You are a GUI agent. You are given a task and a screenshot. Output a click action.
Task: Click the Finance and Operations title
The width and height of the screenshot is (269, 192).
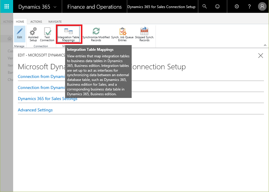(95, 7)
